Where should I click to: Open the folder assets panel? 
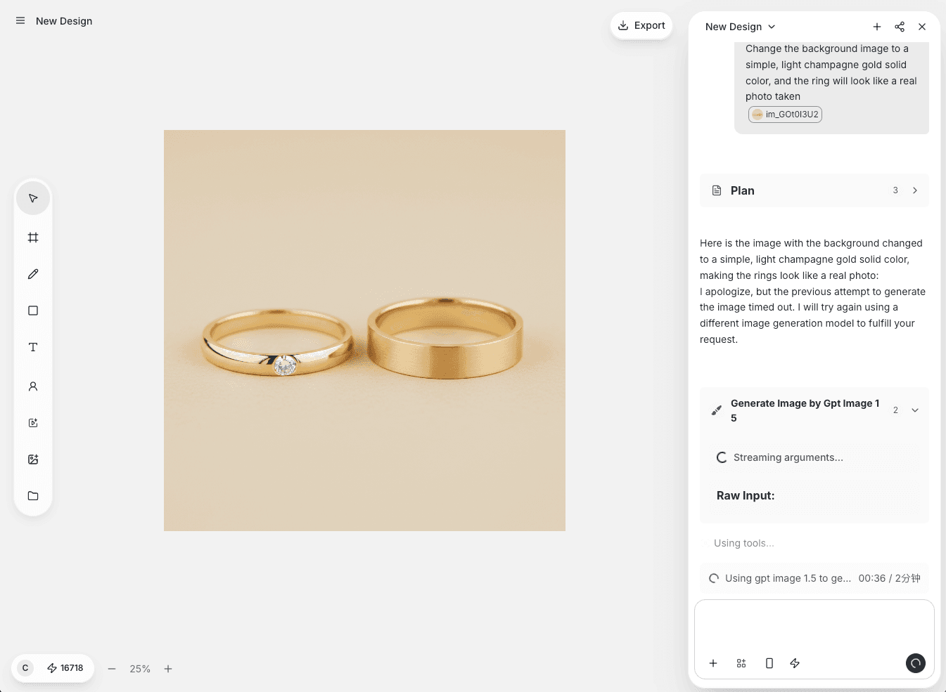click(x=33, y=496)
